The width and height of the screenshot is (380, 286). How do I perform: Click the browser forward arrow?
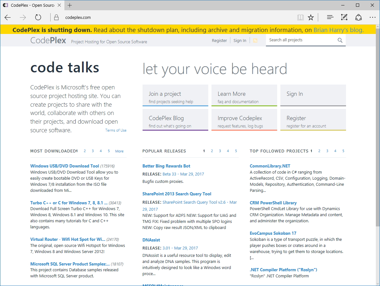click(23, 17)
